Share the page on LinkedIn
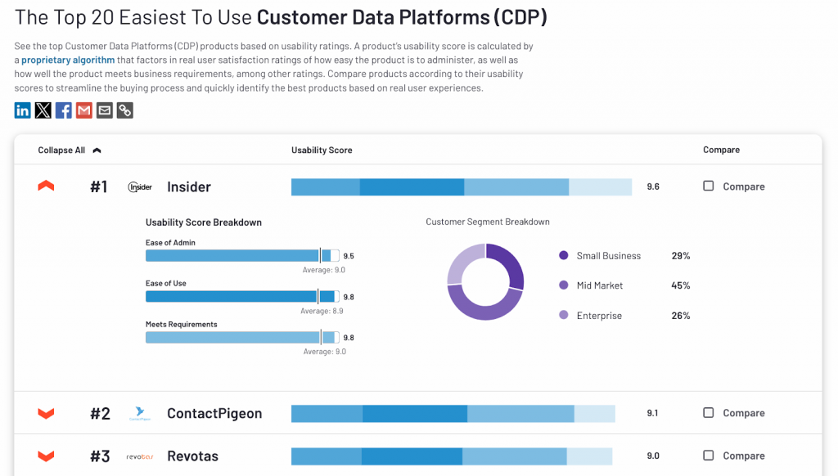The height and width of the screenshot is (476, 838). click(x=23, y=110)
